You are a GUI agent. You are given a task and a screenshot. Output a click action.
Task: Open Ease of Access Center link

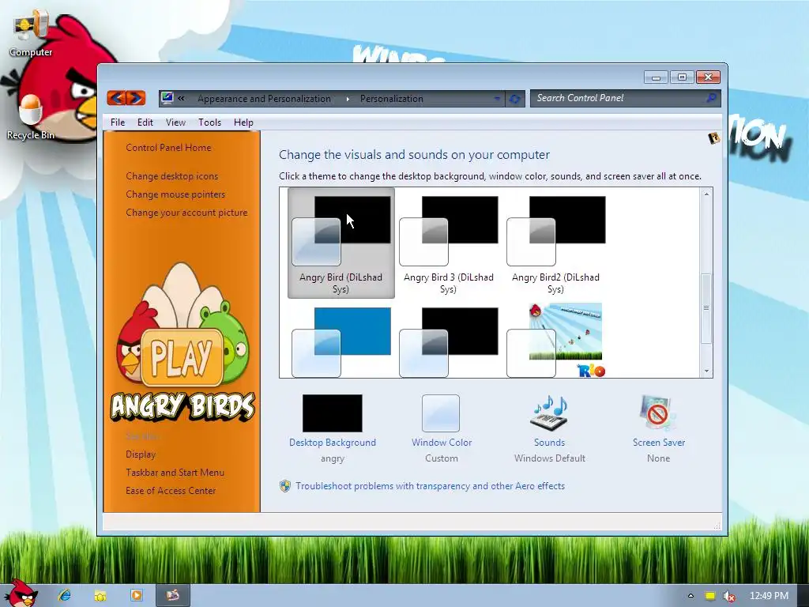coord(171,490)
